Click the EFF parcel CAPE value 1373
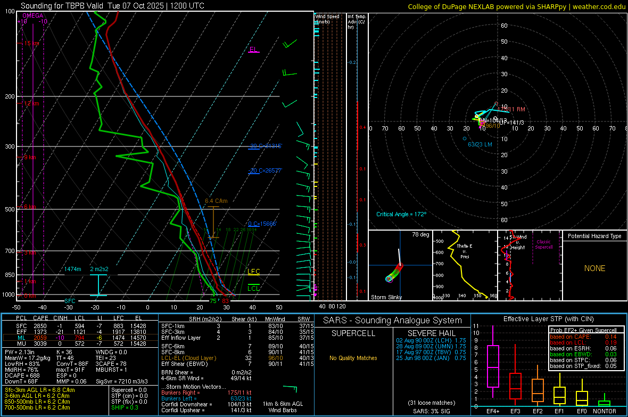 pyautogui.click(x=40, y=332)
